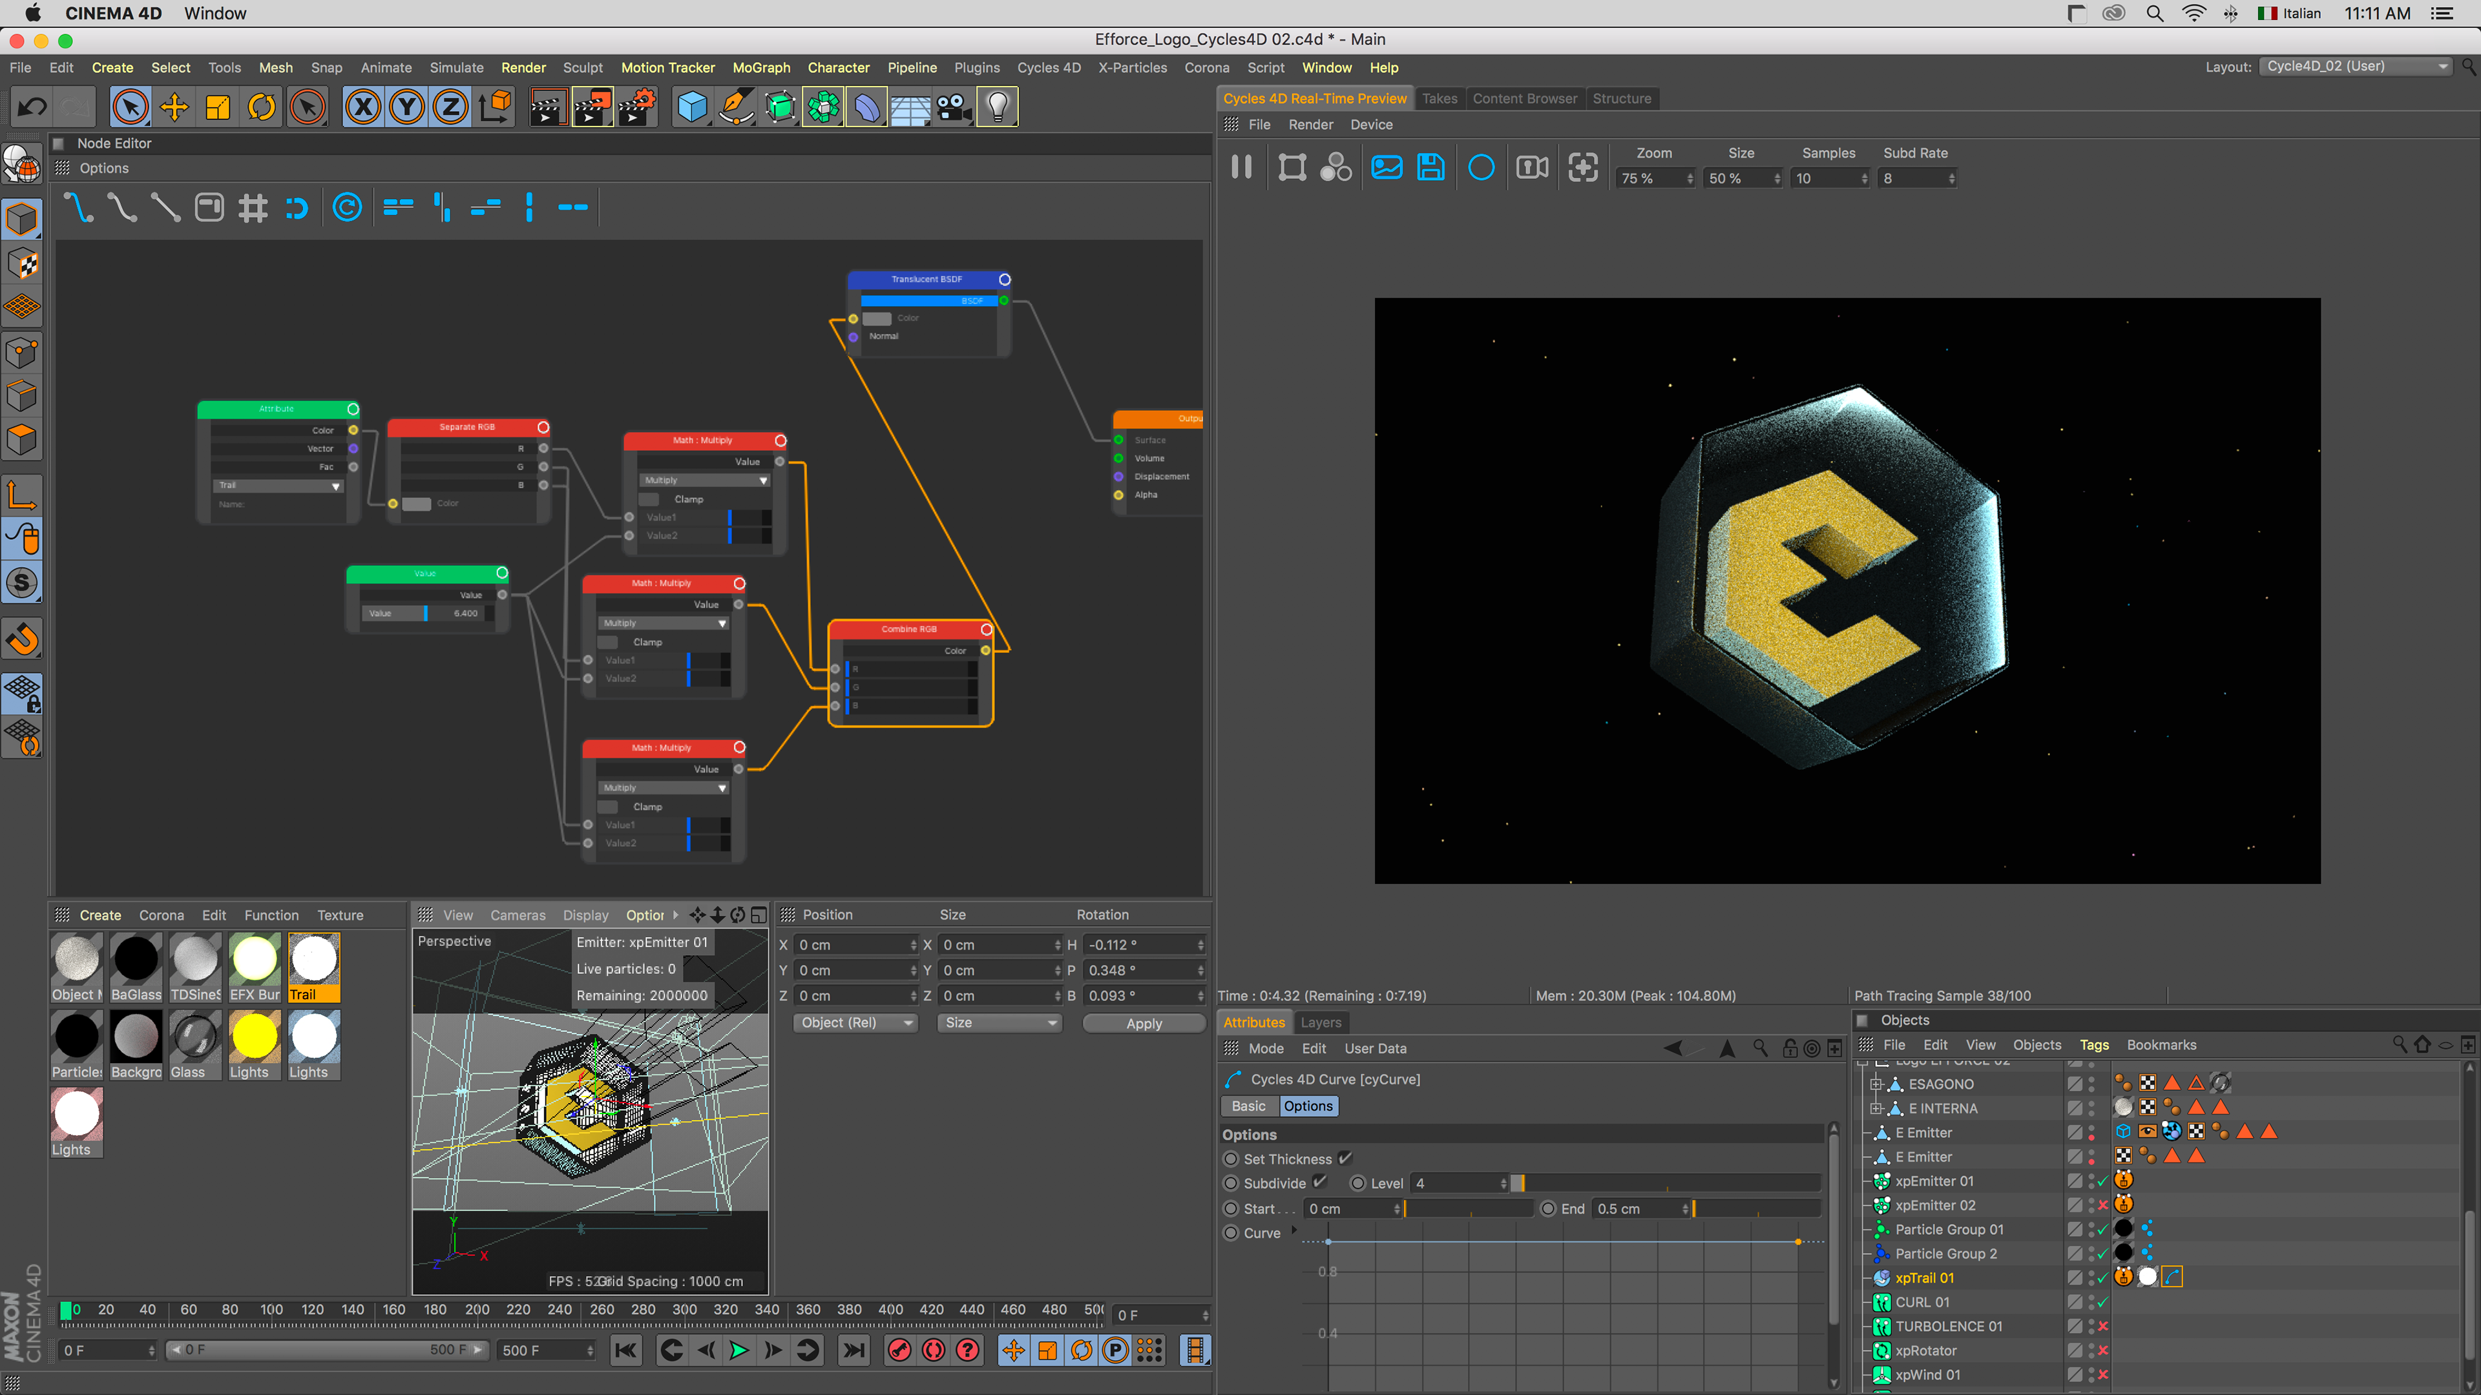Image resolution: width=2481 pixels, height=1395 pixels.
Task: Click the save render disk icon
Action: 1431,167
